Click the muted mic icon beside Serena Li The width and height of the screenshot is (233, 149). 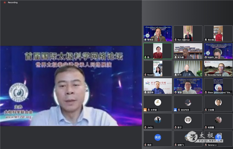point(206,145)
